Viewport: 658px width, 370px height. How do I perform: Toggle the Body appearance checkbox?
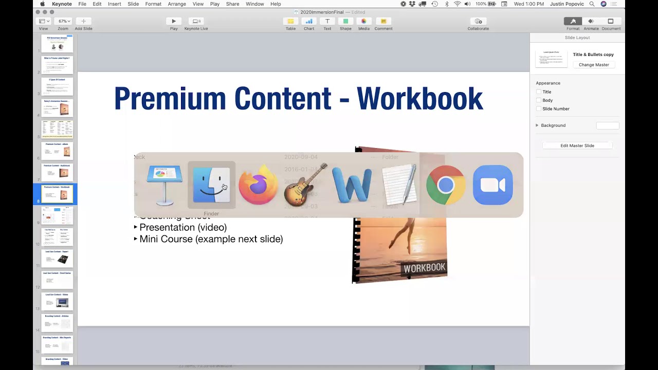click(x=539, y=100)
